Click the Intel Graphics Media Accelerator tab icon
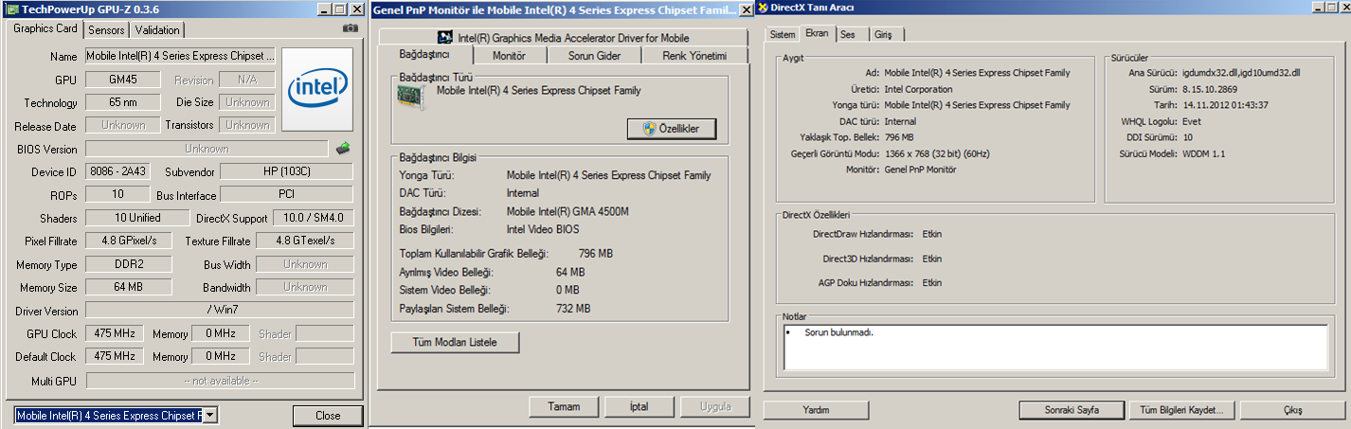This screenshot has height=429, width=1351. pyautogui.click(x=446, y=38)
